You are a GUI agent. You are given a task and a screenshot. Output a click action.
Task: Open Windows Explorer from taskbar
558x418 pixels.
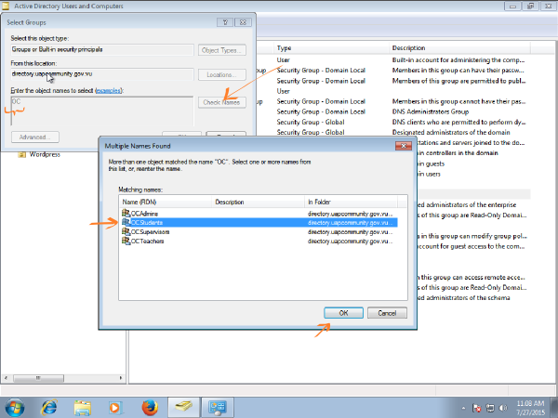click(x=83, y=408)
